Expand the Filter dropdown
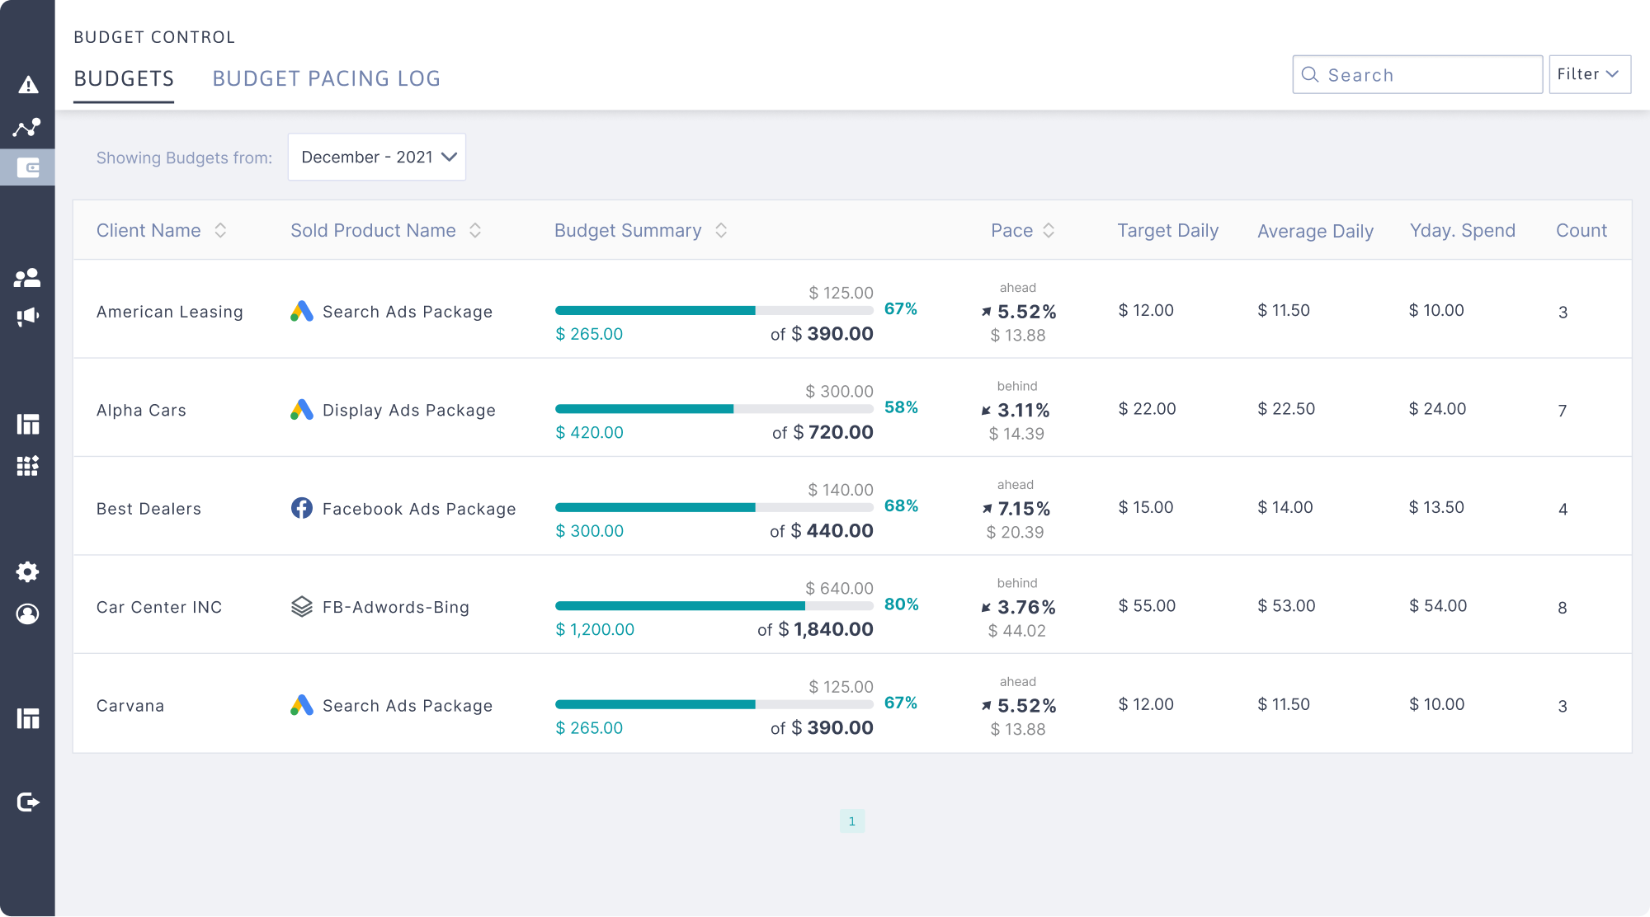The image size is (1650, 917). 1589,74
